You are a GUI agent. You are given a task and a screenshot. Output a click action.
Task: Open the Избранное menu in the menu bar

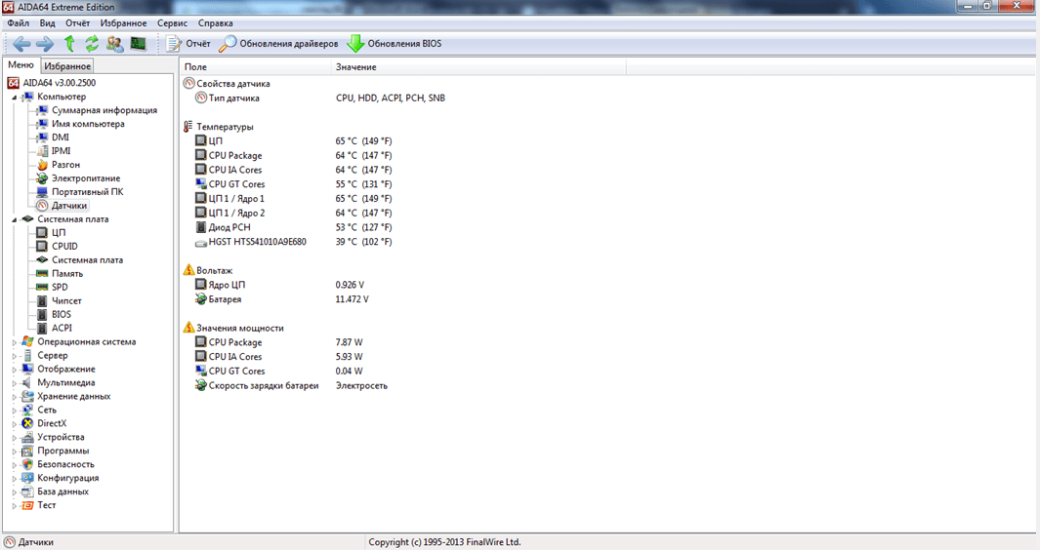point(123,22)
